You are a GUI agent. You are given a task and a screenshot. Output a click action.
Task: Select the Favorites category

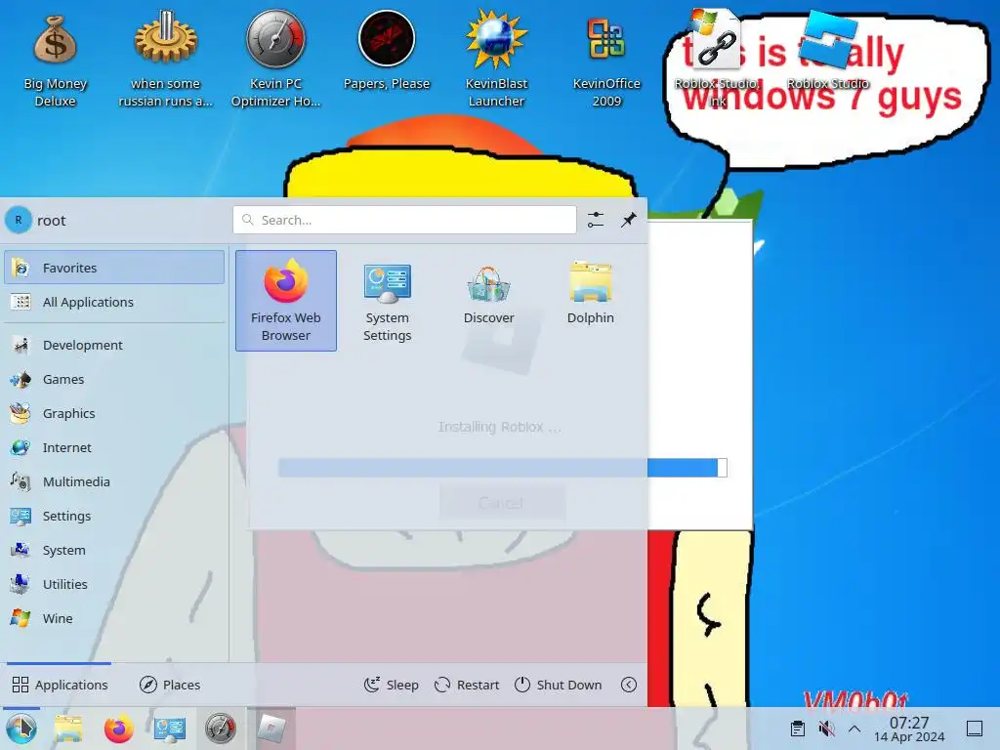[114, 268]
